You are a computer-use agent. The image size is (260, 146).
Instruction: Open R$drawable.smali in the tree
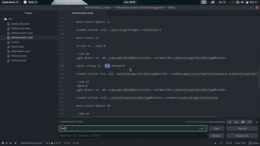tap(21, 52)
